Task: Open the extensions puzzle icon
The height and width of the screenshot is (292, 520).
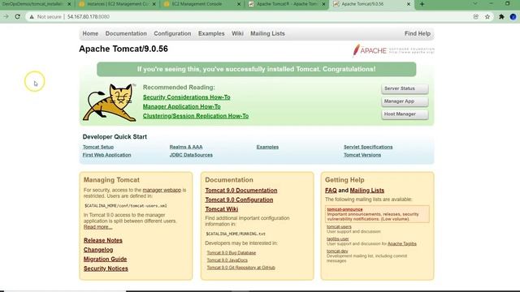Action: (x=501, y=16)
